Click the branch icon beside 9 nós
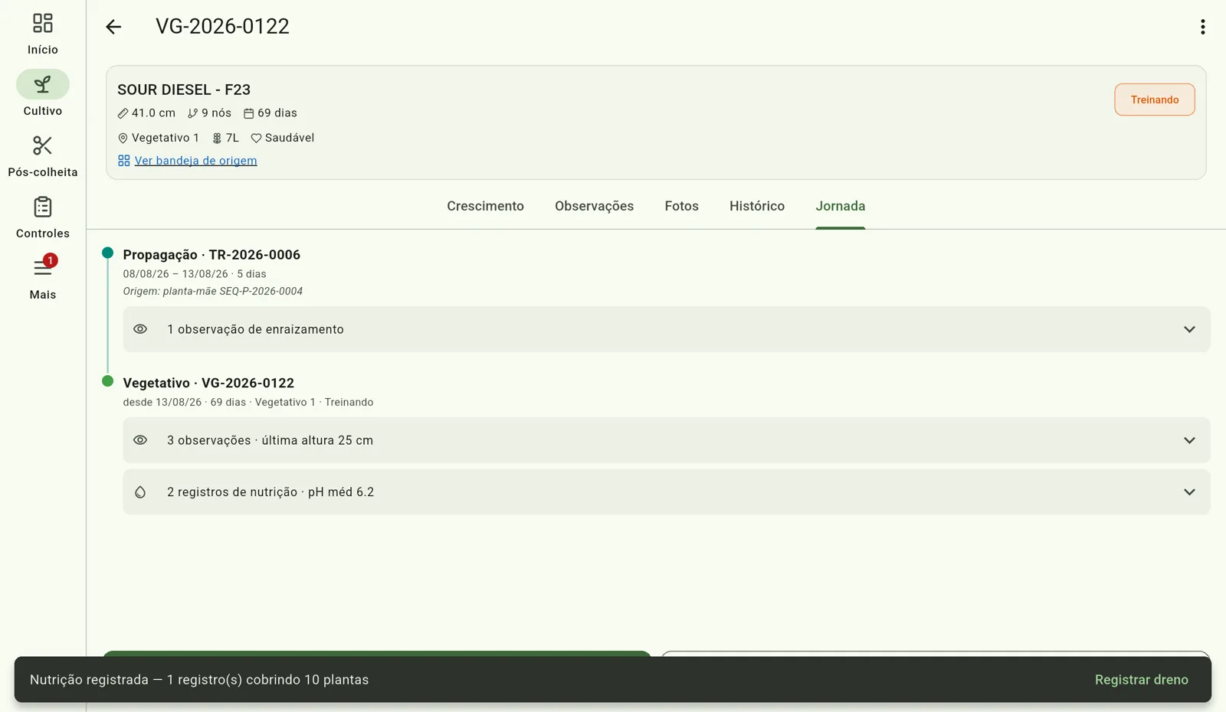Screen dimensions: 1226x712 (192, 113)
